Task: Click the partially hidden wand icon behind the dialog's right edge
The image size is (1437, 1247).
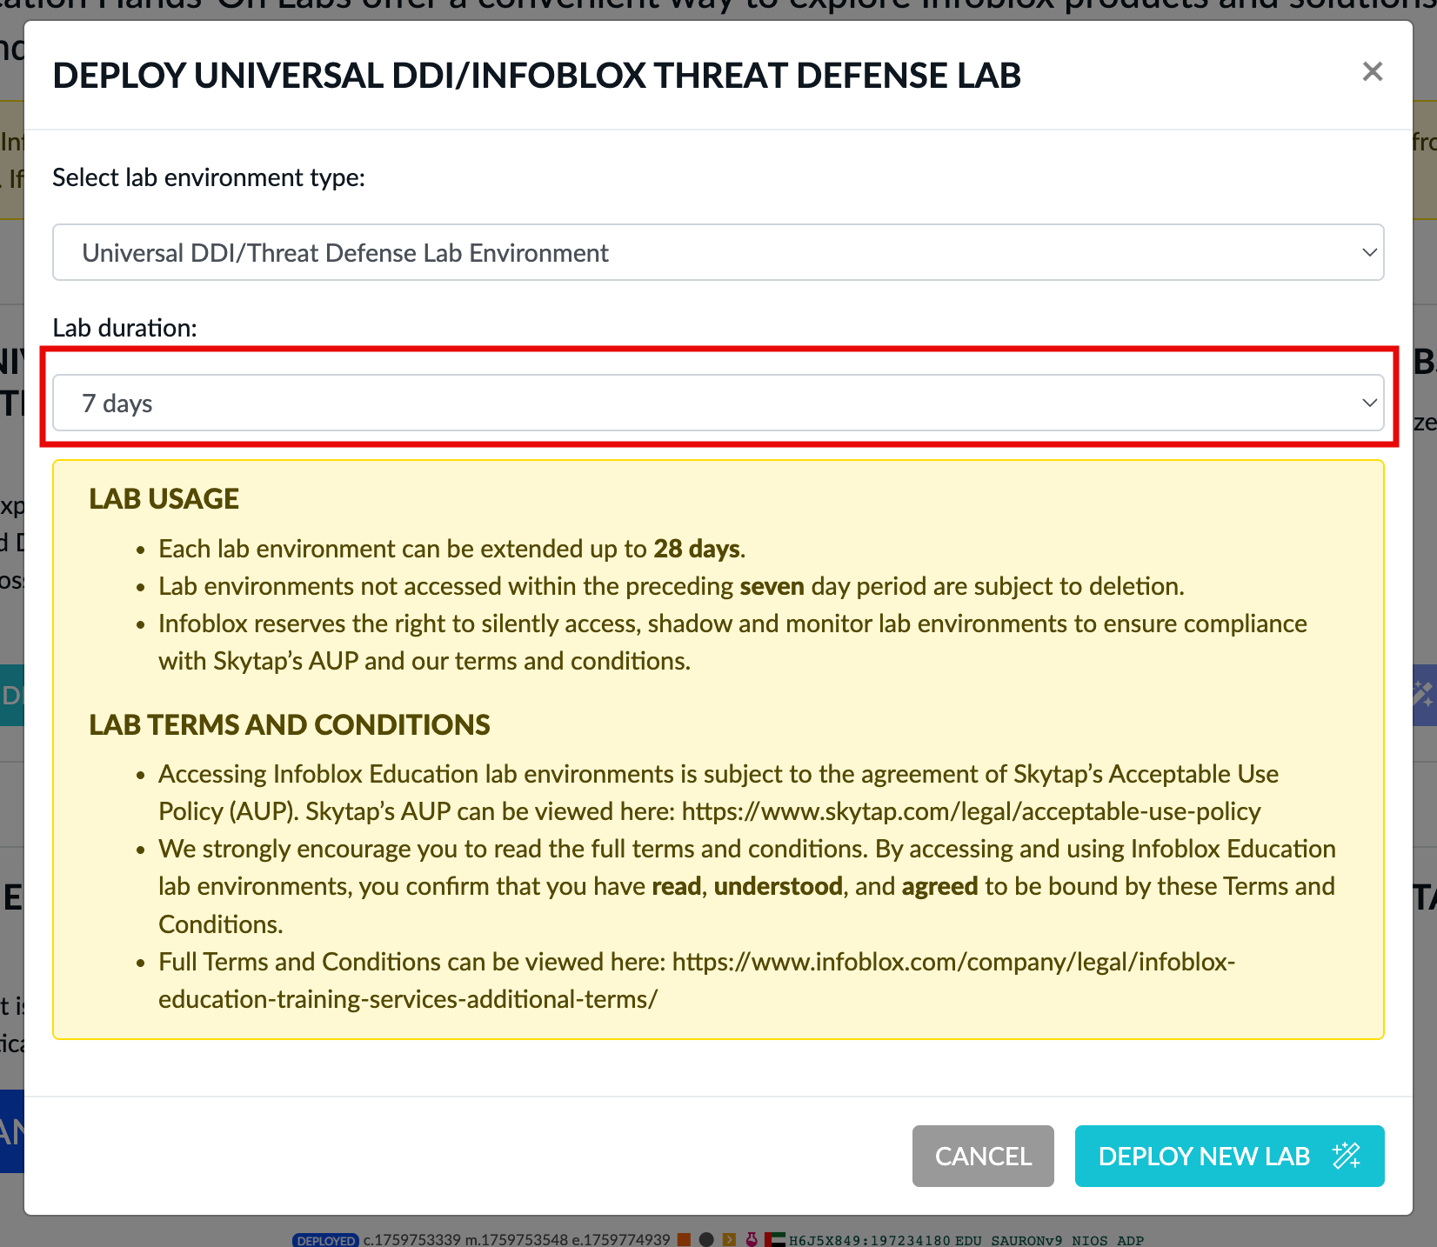Action: click(x=1423, y=695)
